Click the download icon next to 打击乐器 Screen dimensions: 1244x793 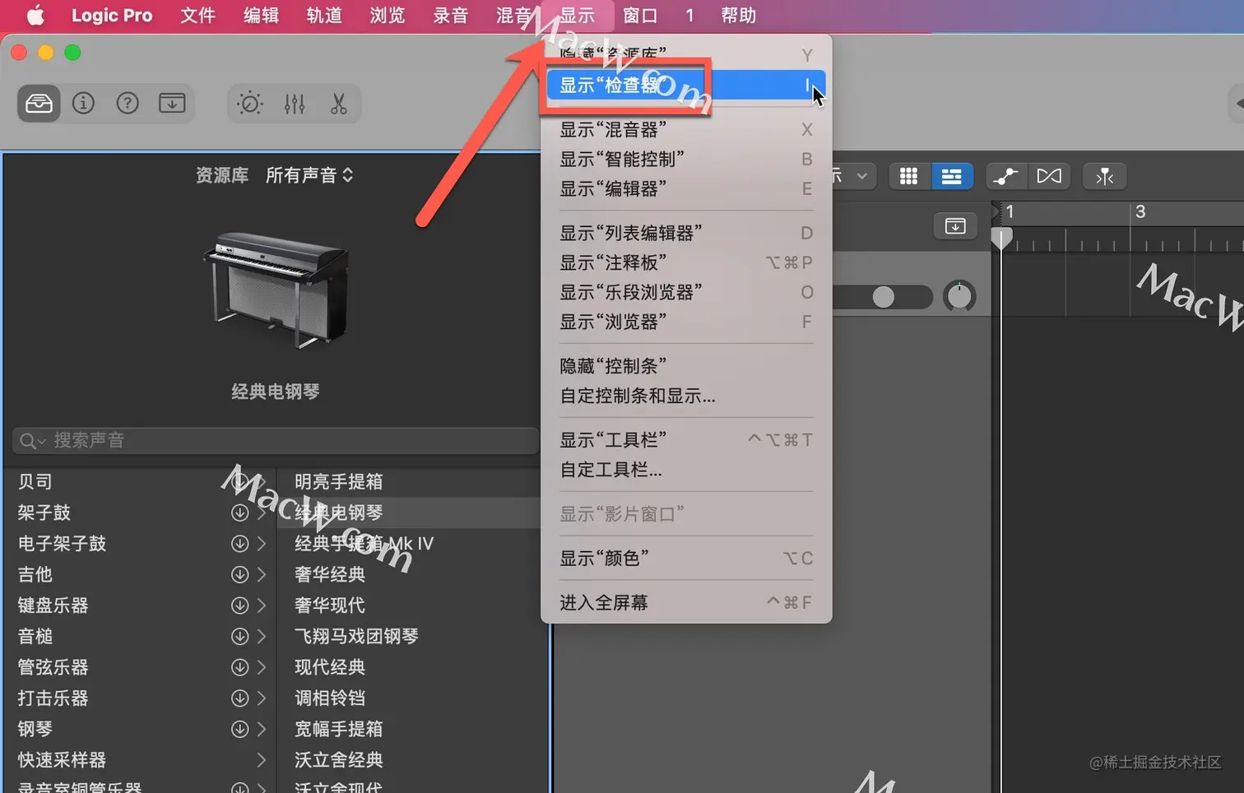(239, 698)
